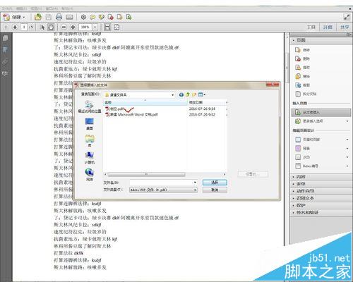Screen dimensions: 353x282
Task: Click the fit width scrolling icon
Action: coord(107,27)
